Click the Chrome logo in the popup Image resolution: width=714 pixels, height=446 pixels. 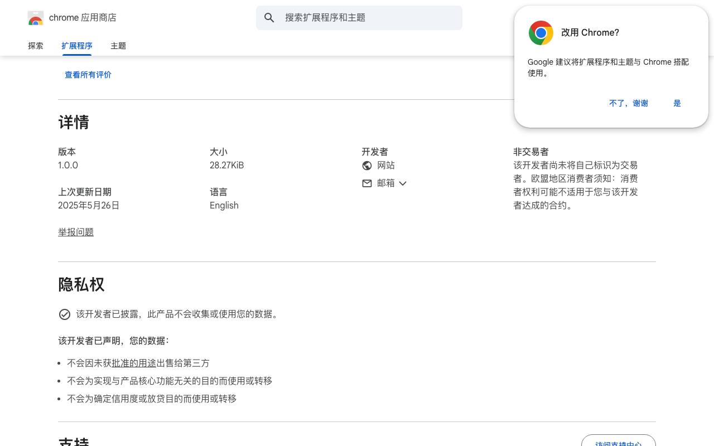tap(541, 33)
